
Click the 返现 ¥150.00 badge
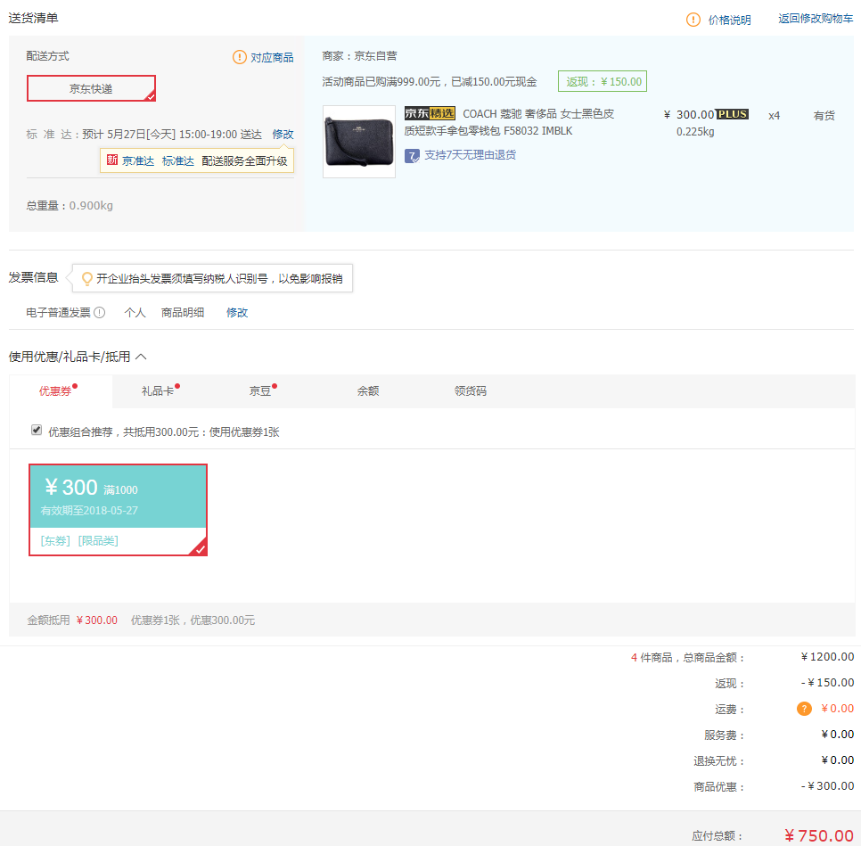click(x=603, y=81)
